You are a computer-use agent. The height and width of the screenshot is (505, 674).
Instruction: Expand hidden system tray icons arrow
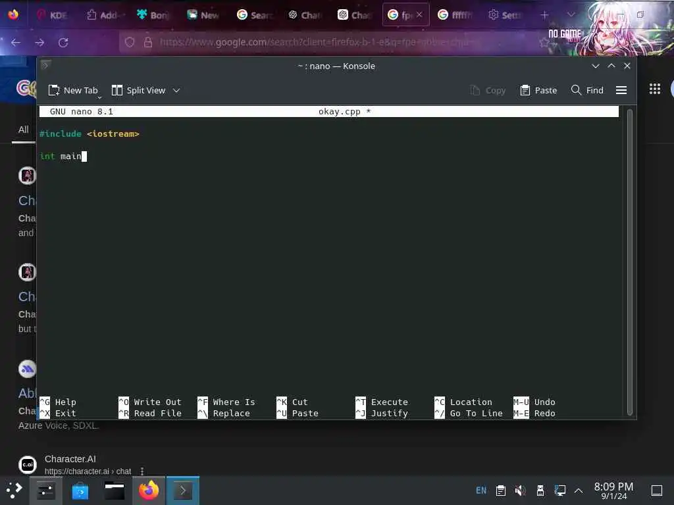pos(579,491)
